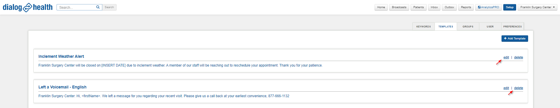The width and height of the screenshot is (560, 108).
Task: Click Add Template button
Action: click(515, 39)
